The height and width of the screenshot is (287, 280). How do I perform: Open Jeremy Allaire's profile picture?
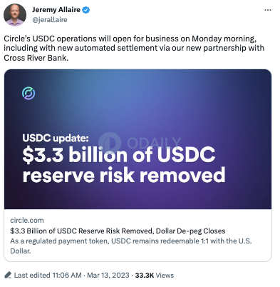pyautogui.click(x=15, y=15)
